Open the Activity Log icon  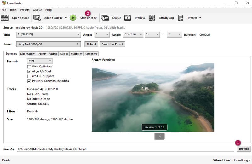point(152,18)
